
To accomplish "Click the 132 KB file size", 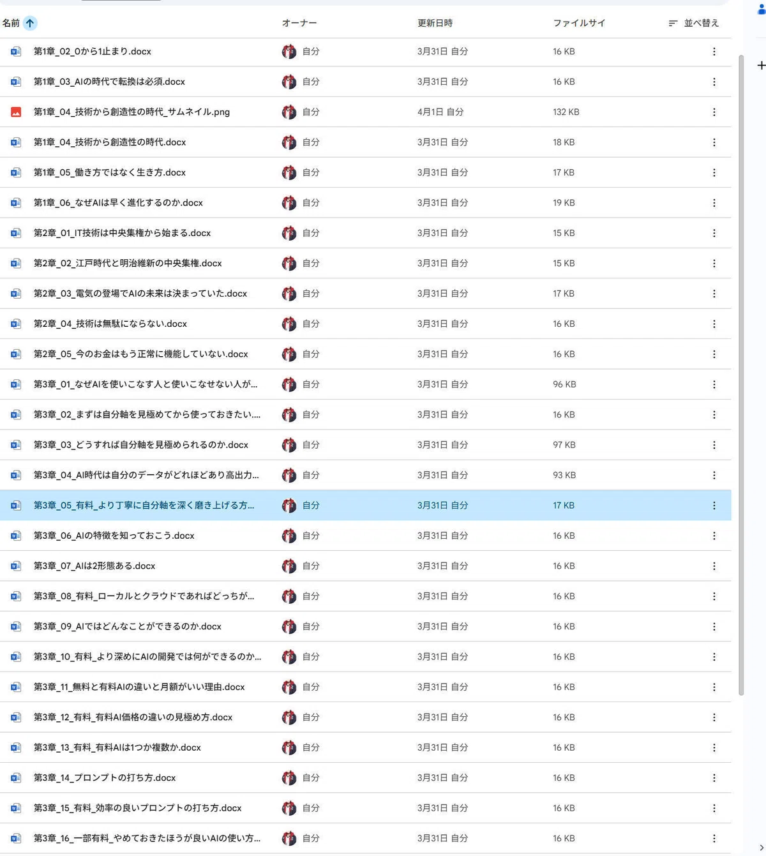I will tap(566, 112).
